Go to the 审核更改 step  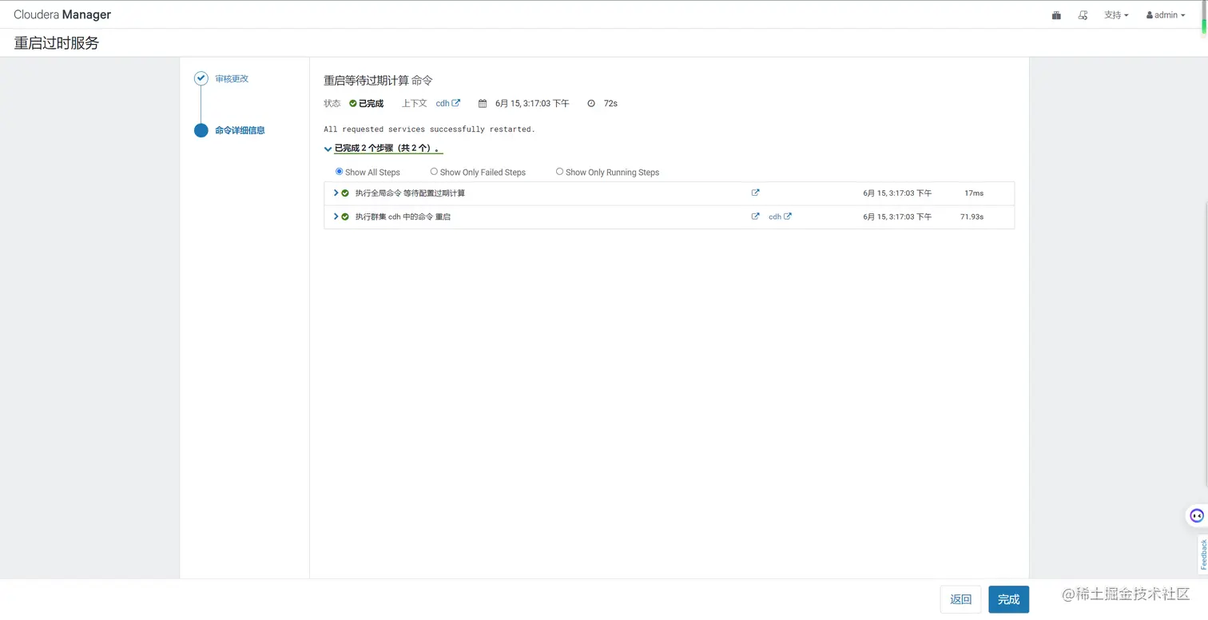click(x=232, y=78)
